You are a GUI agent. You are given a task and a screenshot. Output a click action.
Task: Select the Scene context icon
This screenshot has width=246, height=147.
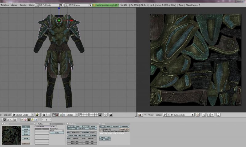(x=15, y=120)
